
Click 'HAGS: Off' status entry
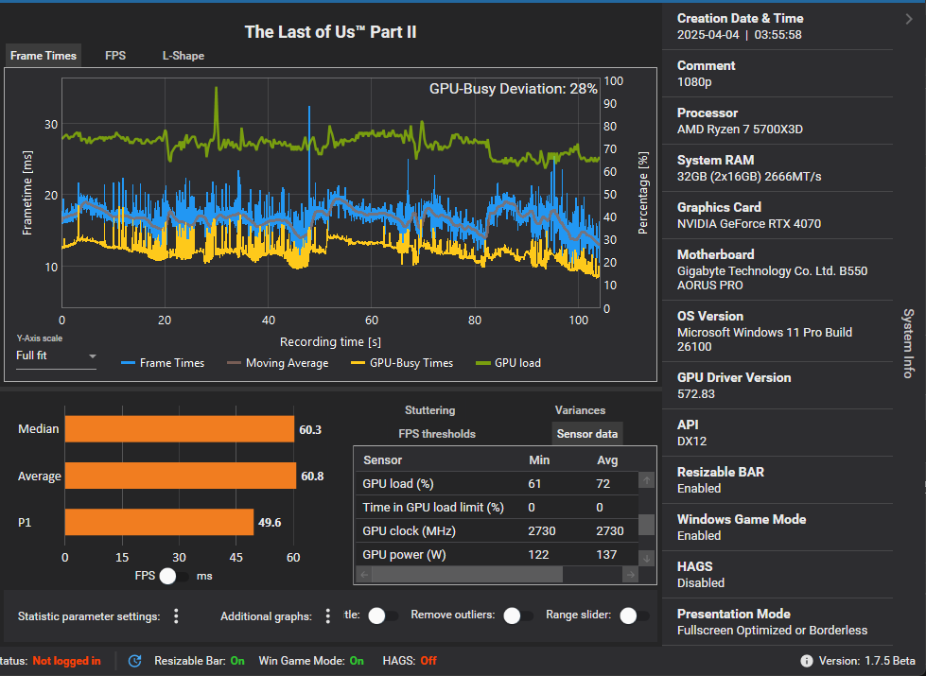pos(410,661)
